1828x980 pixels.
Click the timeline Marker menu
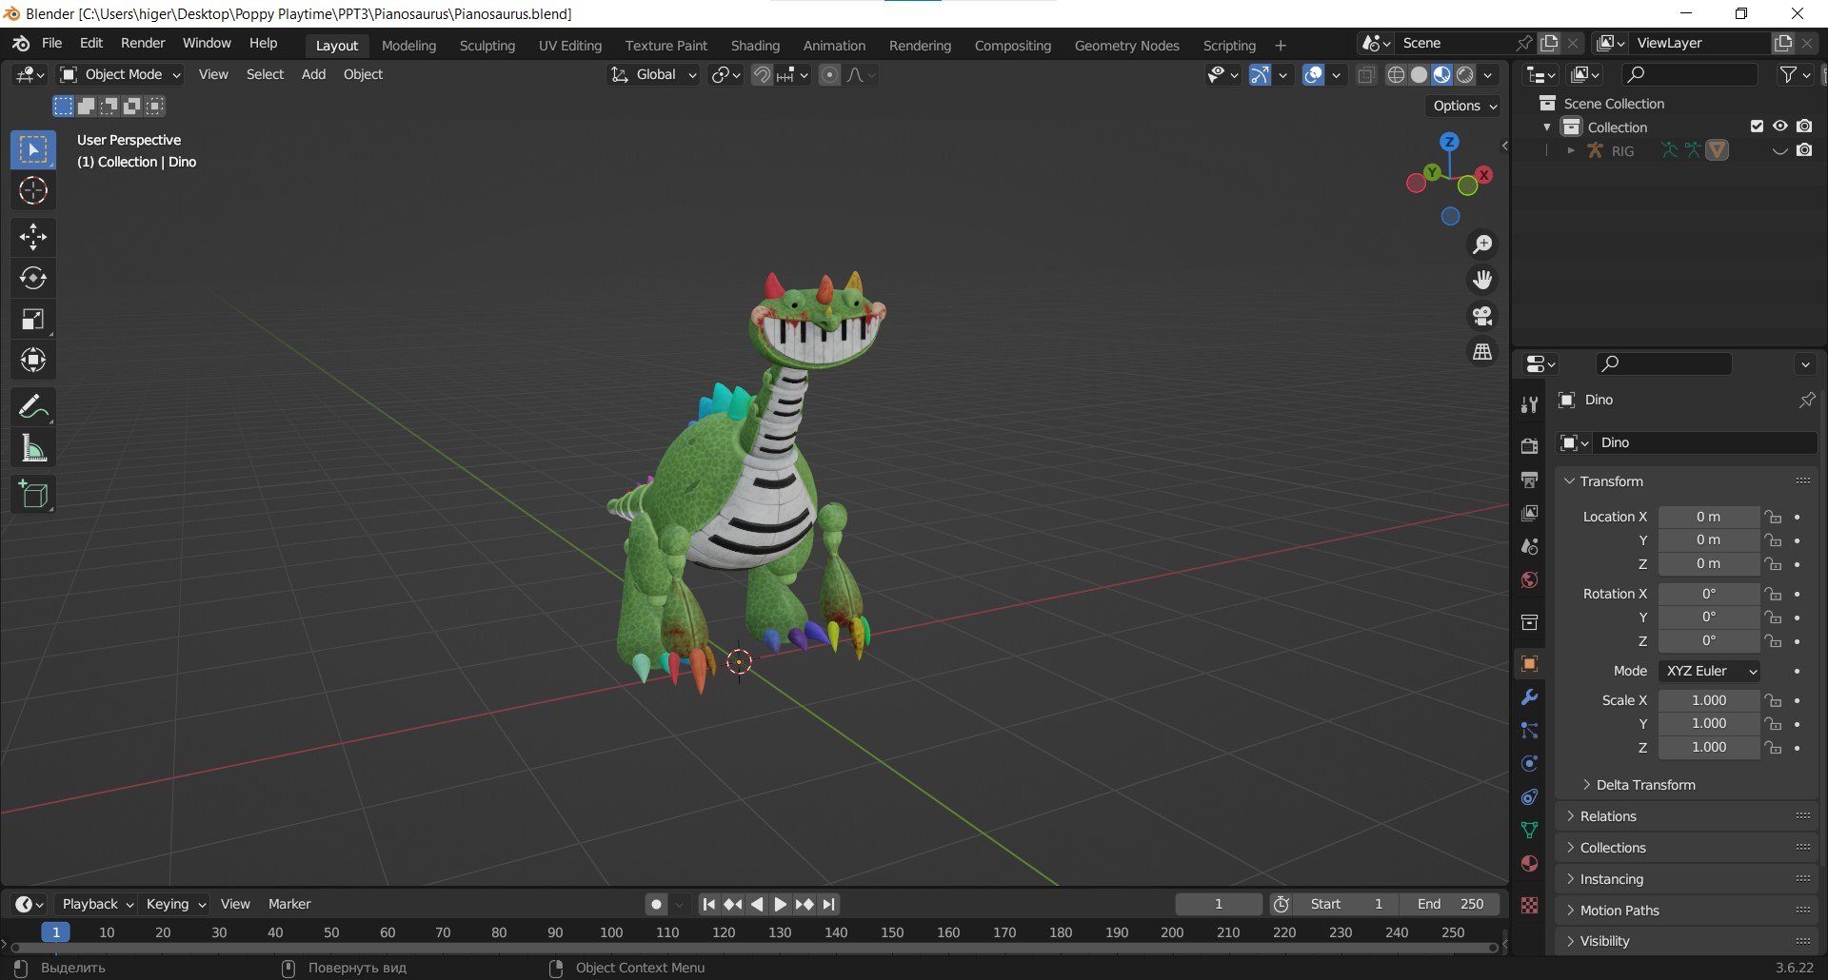289,904
